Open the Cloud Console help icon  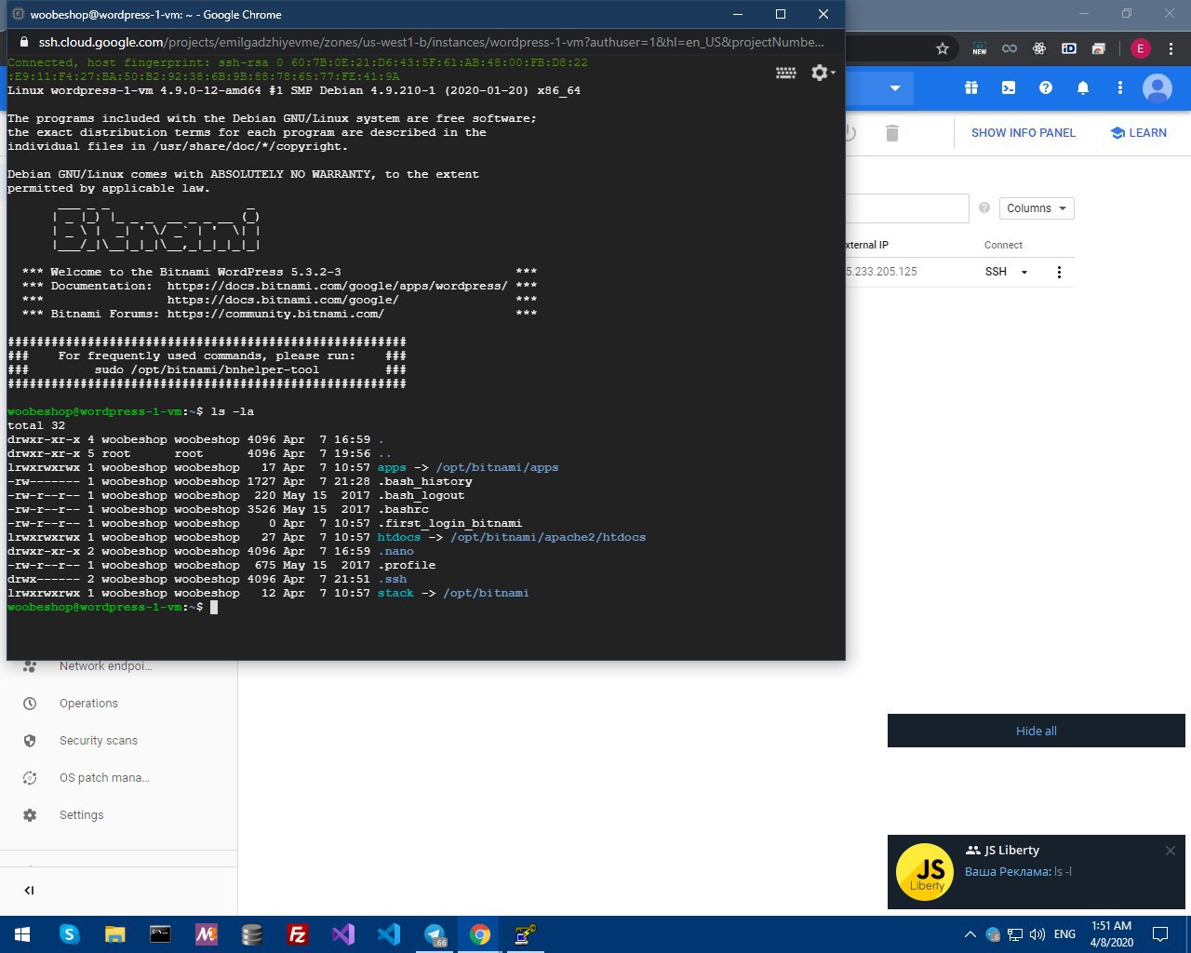tap(1046, 87)
